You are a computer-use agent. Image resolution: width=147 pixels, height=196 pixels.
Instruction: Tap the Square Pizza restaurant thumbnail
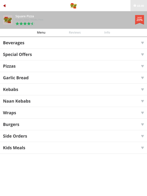tap(8, 20)
